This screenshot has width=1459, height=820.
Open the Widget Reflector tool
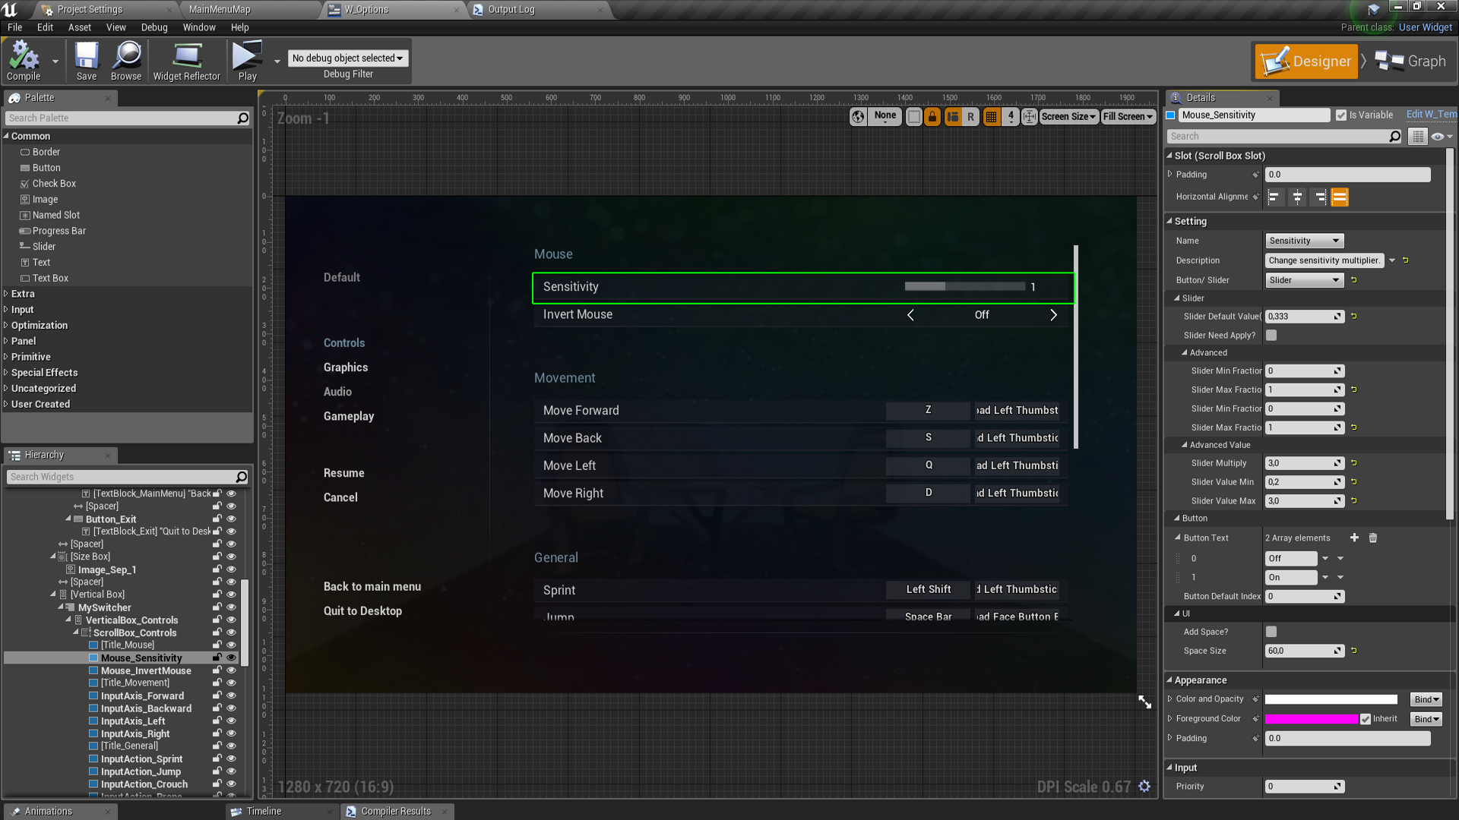click(x=186, y=61)
